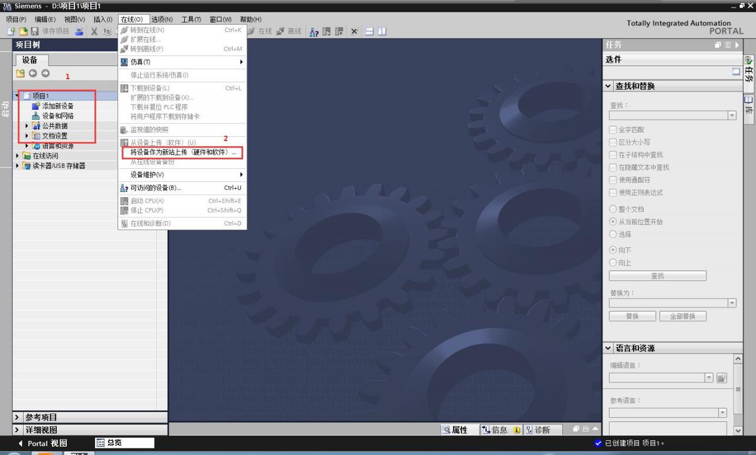
Task: Click the Simulation (仿真) menu entry
Action: 183,62
